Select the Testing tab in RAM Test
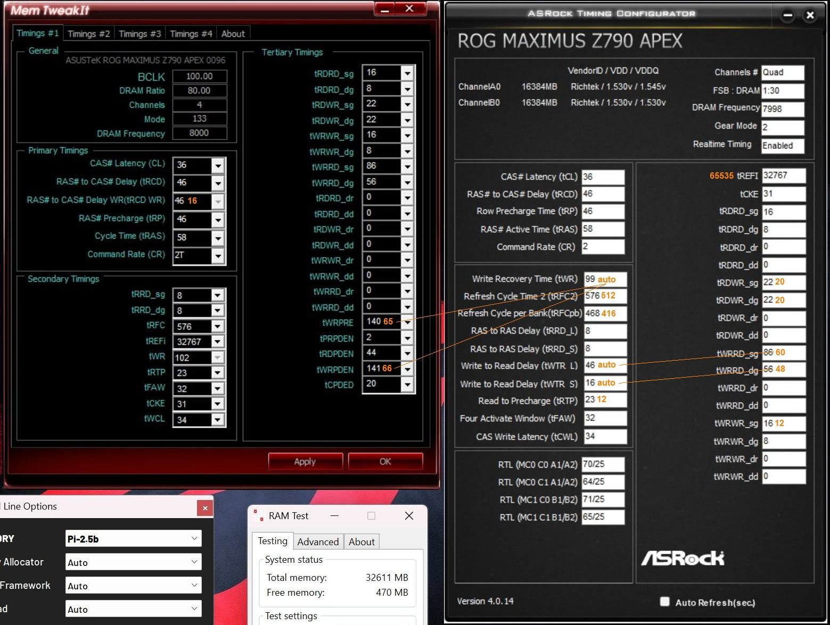Screen dimensions: 830x625 273,540
